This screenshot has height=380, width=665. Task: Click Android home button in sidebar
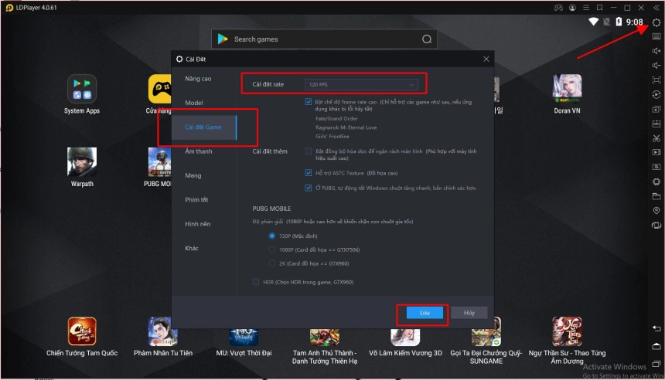click(656, 346)
